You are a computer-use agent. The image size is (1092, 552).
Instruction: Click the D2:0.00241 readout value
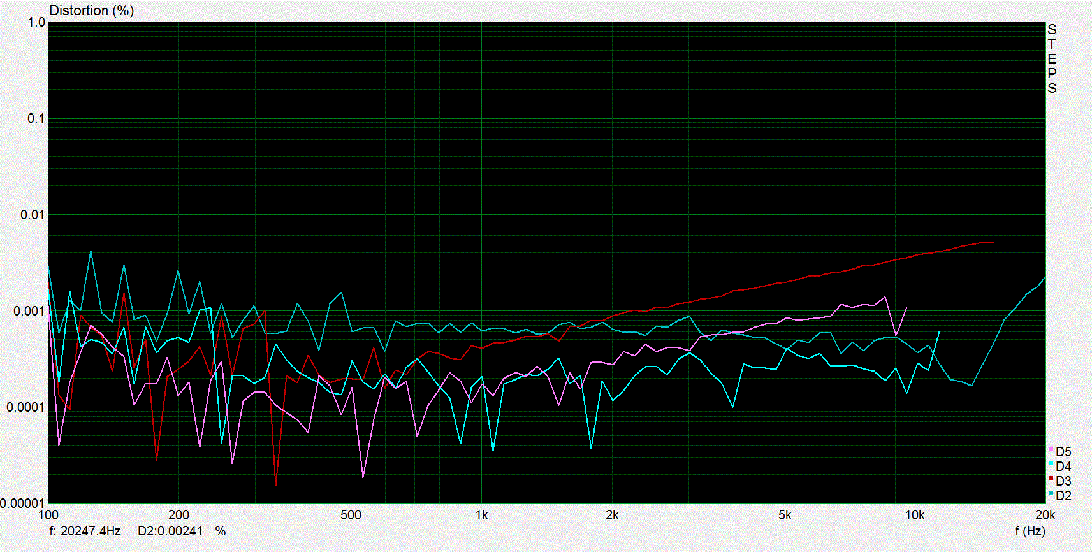point(170,531)
